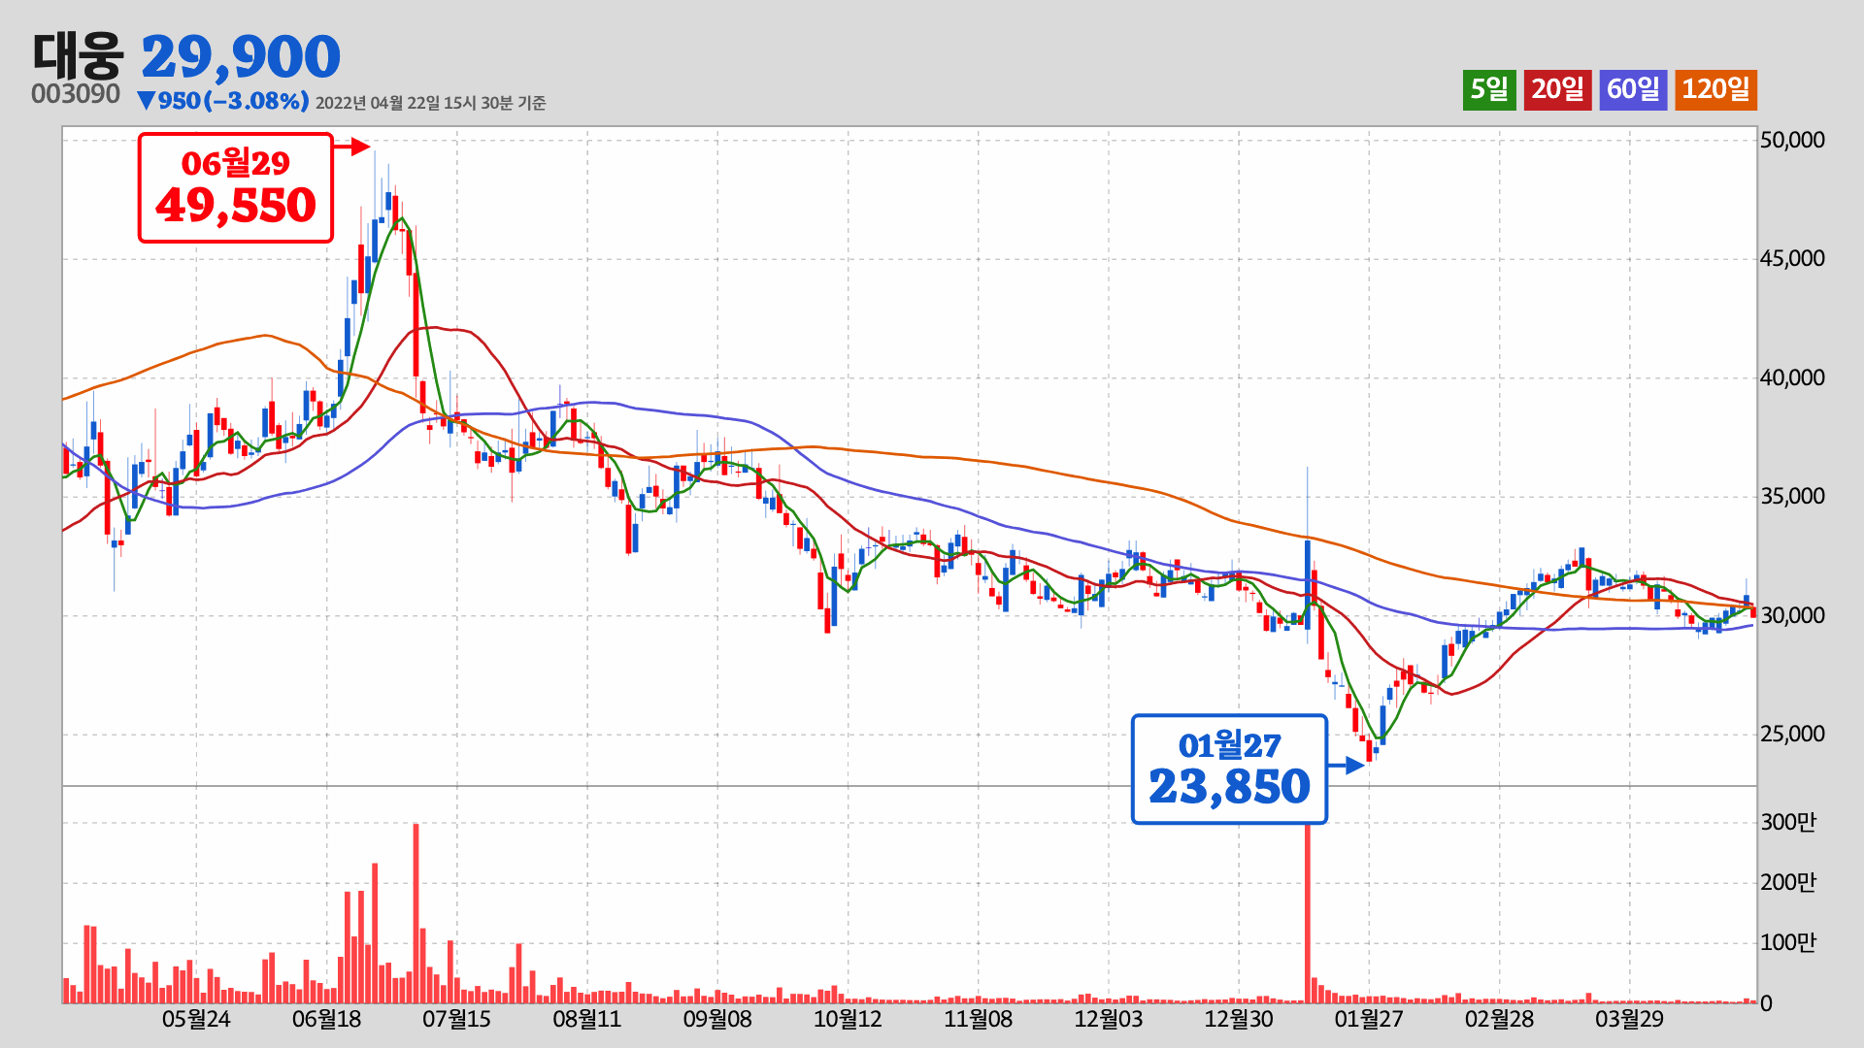
Task: Click the 05월24 date axis label
Action: coord(196,1020)
